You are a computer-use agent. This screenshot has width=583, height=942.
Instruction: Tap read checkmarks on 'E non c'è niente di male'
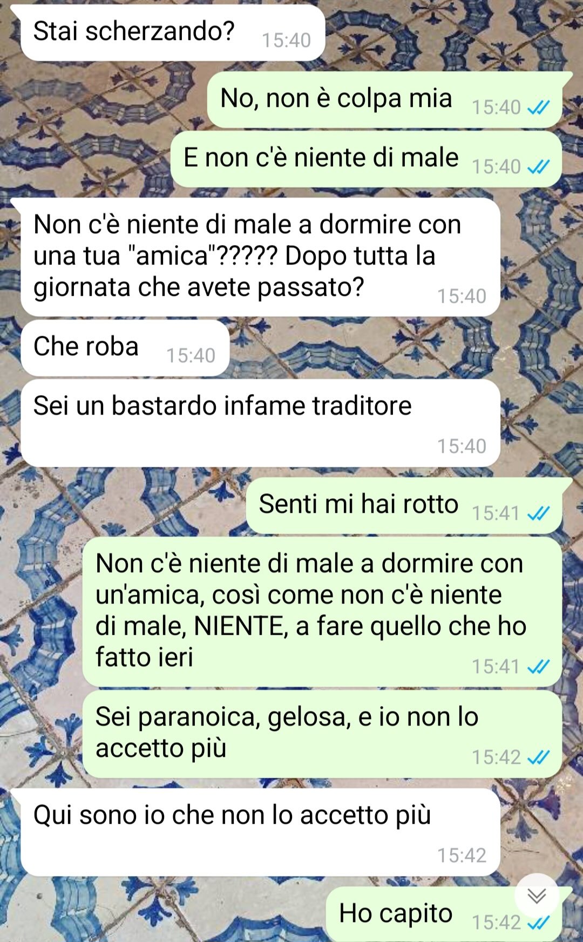(538, 167)
